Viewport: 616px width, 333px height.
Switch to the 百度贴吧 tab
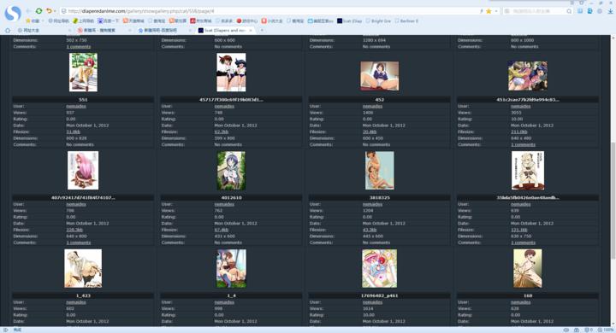click(x=163, y=30)
